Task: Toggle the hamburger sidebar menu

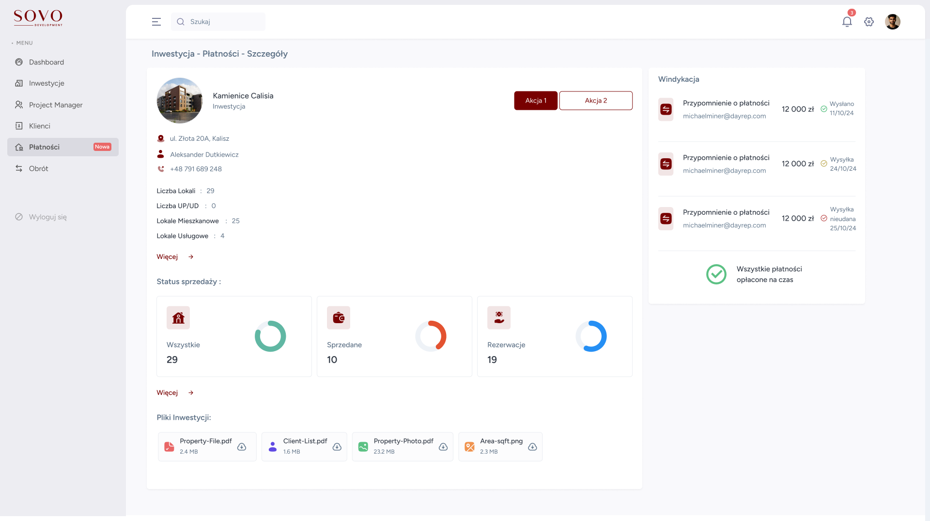Action: click(x=156, y=22)
